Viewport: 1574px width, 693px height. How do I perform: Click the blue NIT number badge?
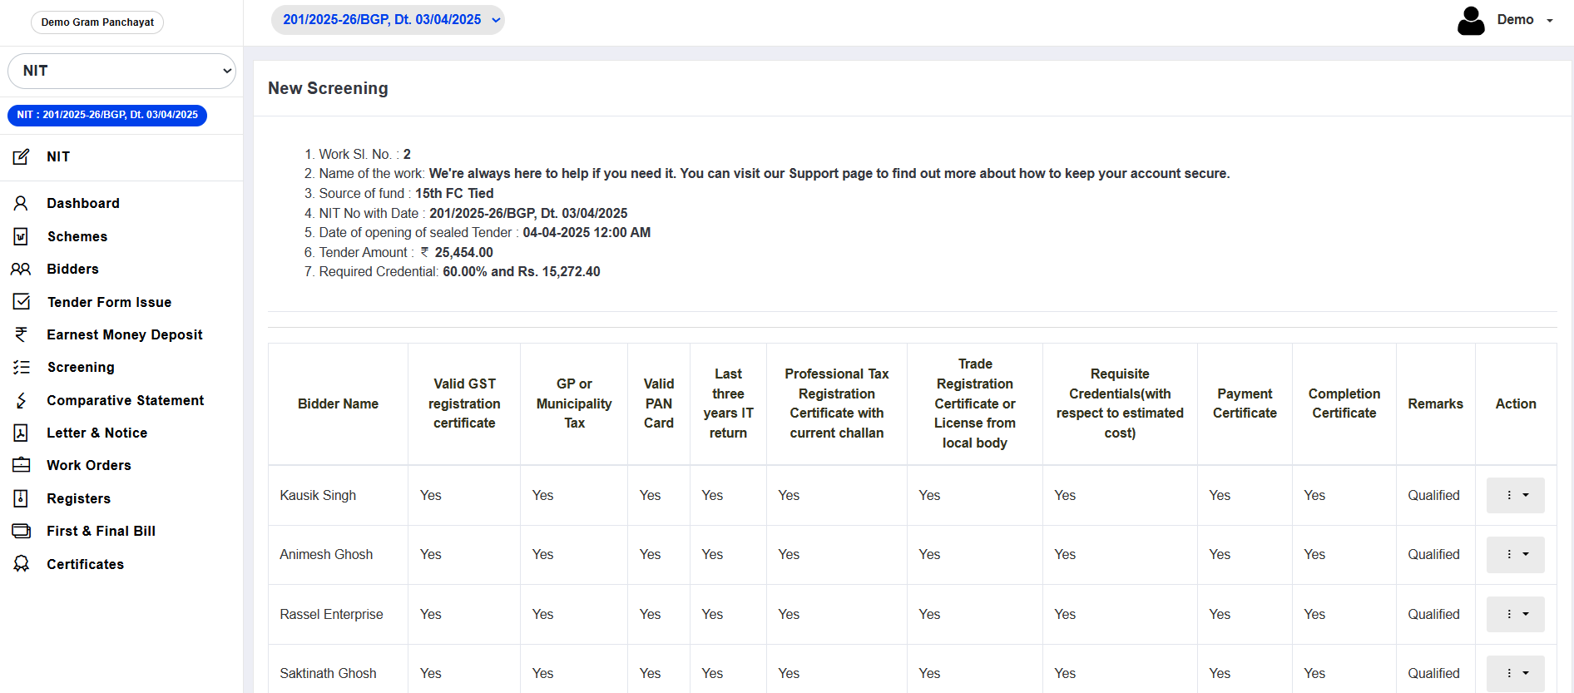[107, 115]
